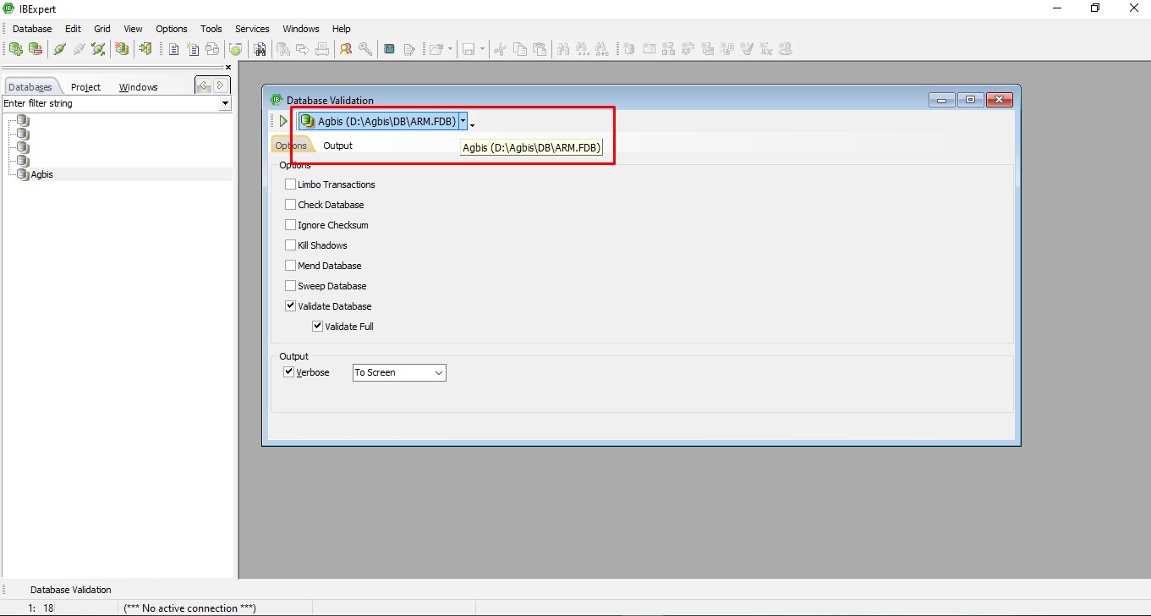Enable the Mend Database checkbox
1151x616 pixels.
click(x=291, y=266)
